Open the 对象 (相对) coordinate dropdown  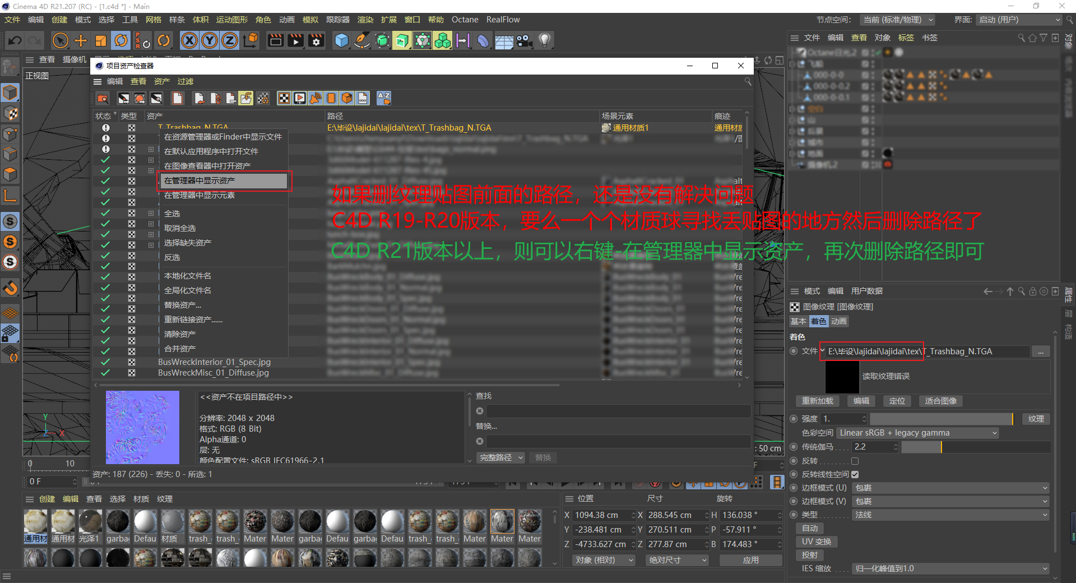[604, 560]
